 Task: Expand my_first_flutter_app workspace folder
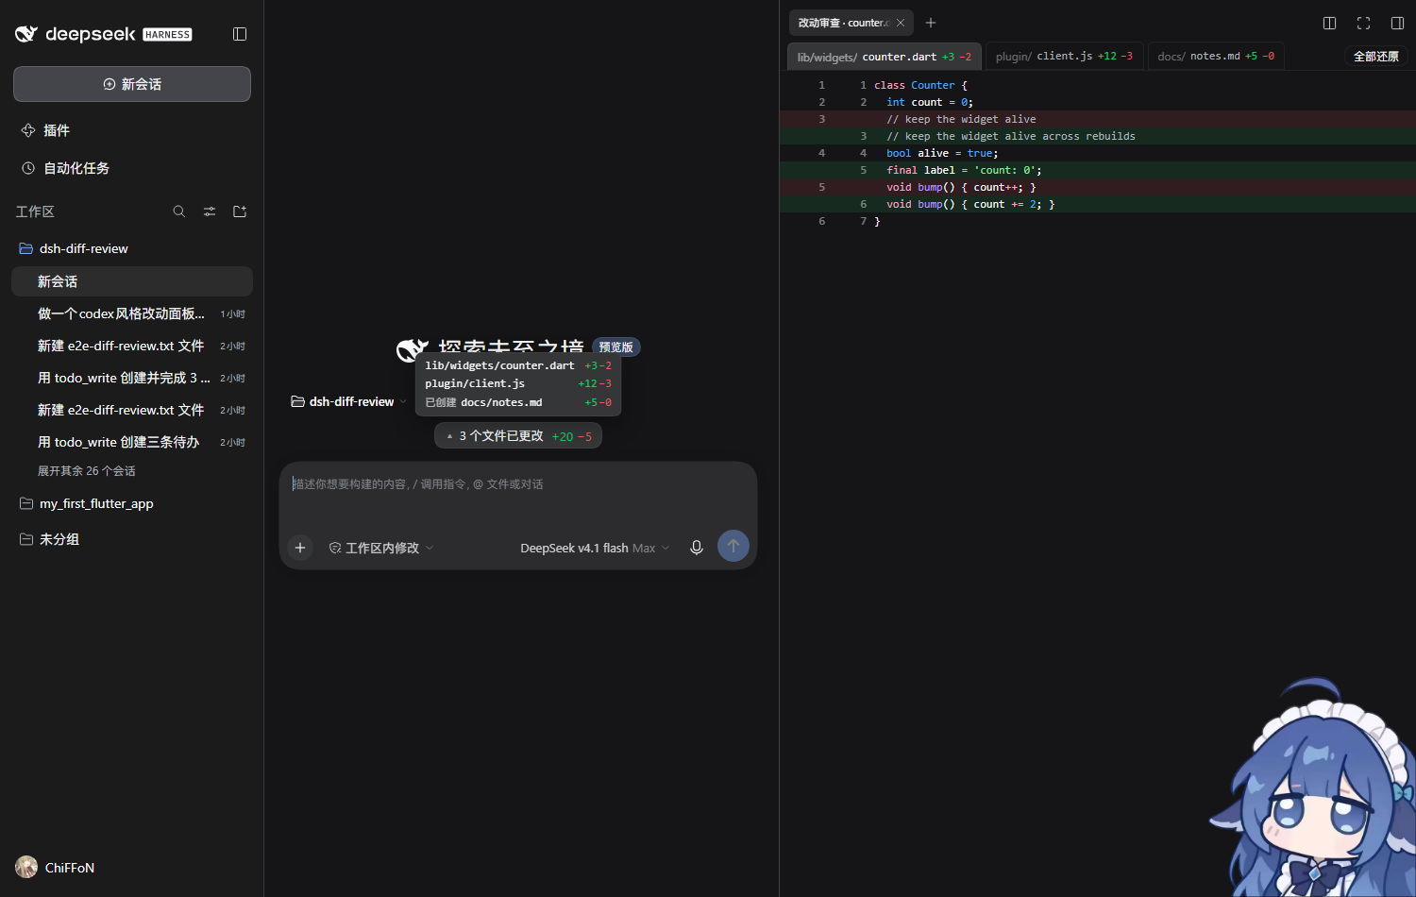click(x=132, y=503)
